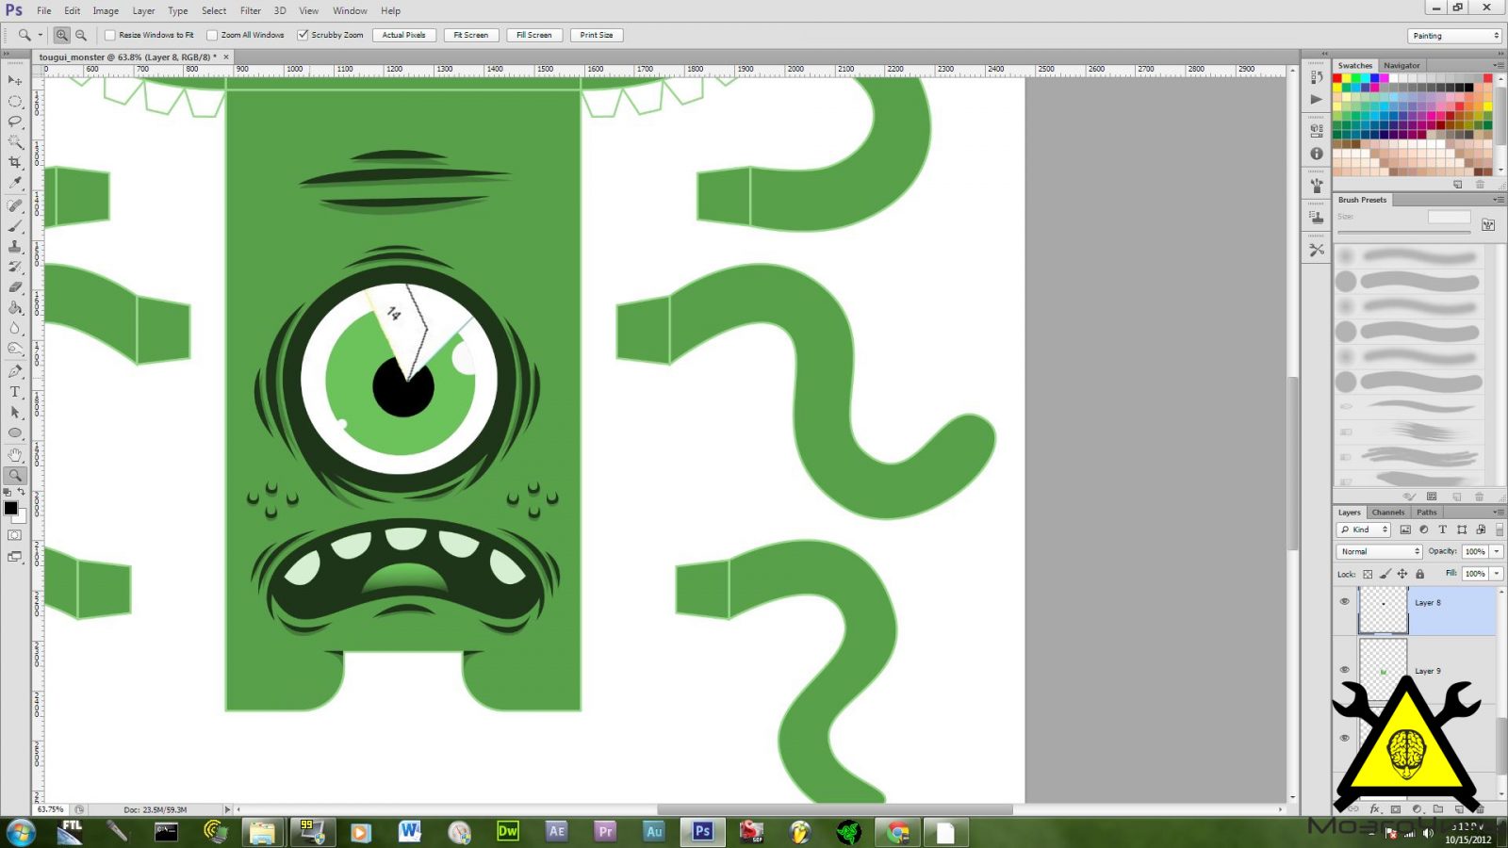The height and width of the screenshot is (848, 1508).
Task: Select the Pen tool
Action: pos(14,371)
